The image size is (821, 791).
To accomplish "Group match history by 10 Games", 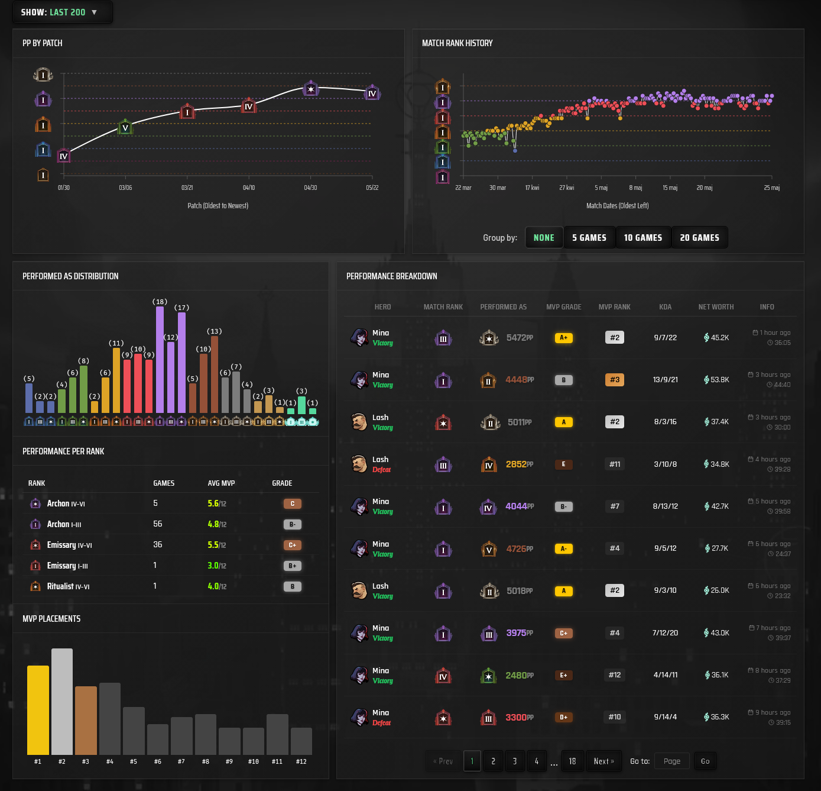I will coord(643,237).
